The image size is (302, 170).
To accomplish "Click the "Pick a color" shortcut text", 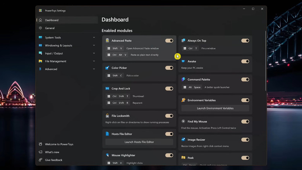I will click(132, 76).
